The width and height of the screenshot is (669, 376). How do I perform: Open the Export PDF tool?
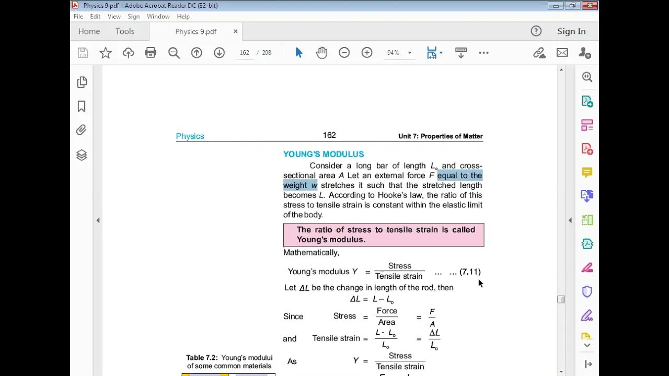[587, 101]
